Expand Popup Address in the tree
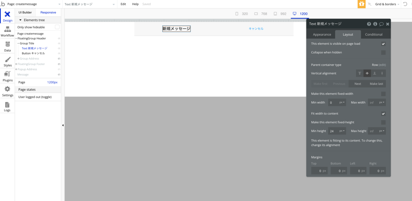 [x=16, y=69]
